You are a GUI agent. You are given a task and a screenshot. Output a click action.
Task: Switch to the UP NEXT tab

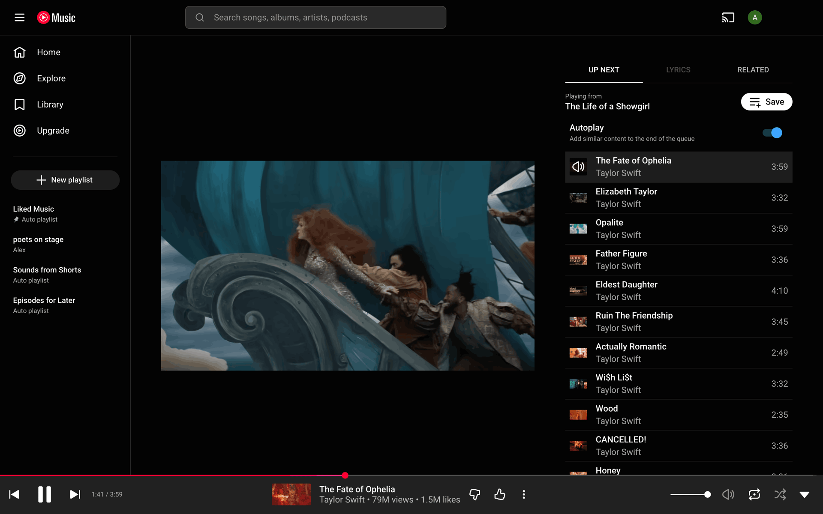(x=604, y=70)
